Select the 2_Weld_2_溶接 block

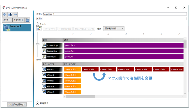(108, 69)
